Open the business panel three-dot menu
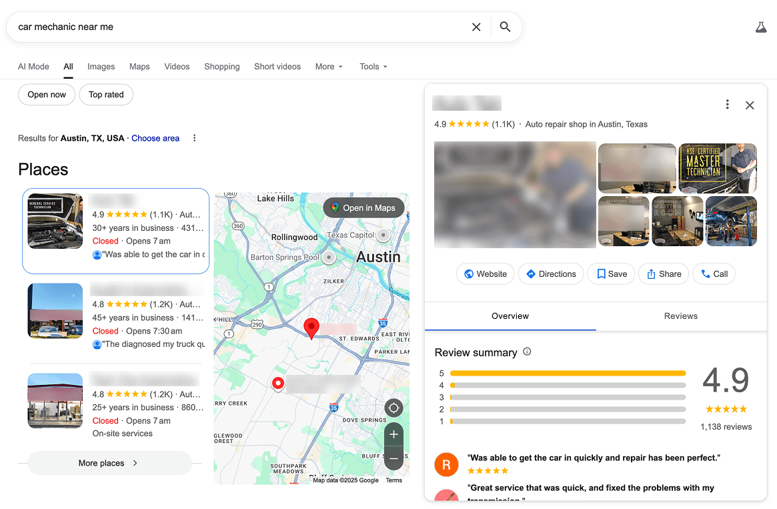The image size is (777, 509). coord(727,105)
